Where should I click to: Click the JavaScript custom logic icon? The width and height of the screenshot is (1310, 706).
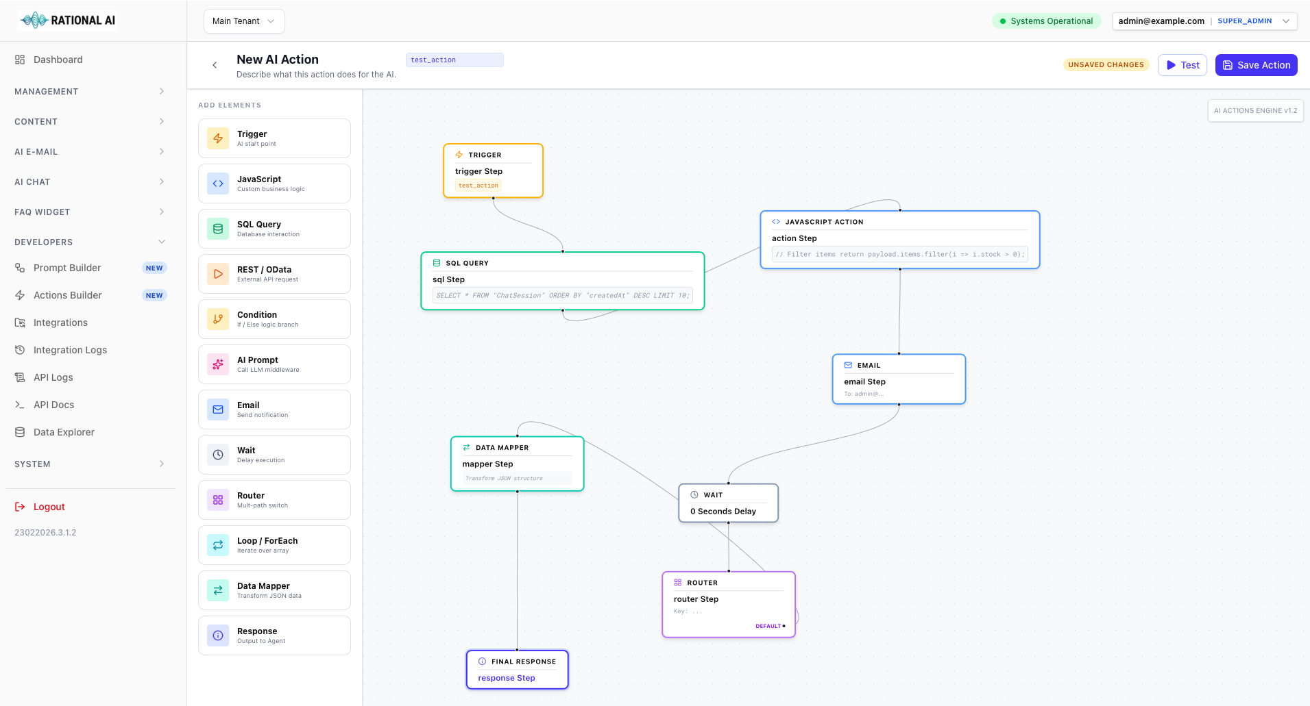tap(217, 183)
